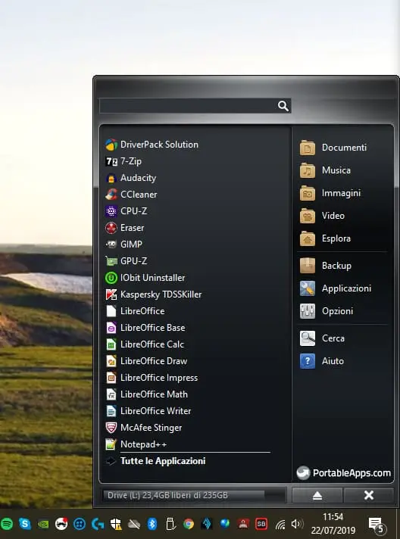Open the Opzioni menu

pos(327,311)
